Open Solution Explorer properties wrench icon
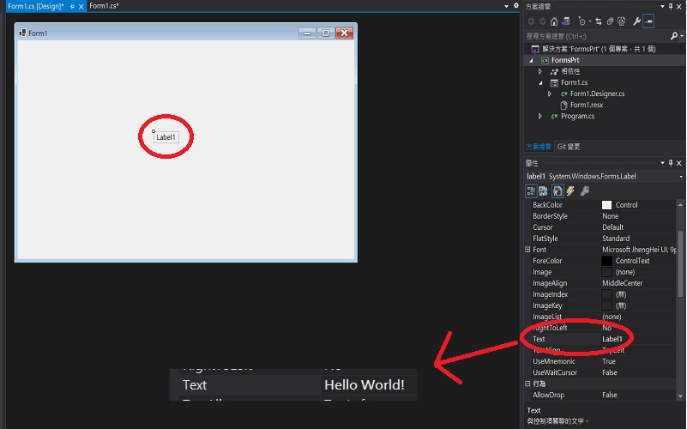The image size is (687, 429). (x=636, y=21)
